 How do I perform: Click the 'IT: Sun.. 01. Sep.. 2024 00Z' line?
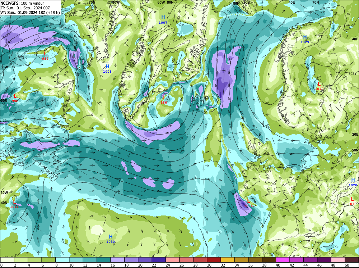pos(25,8)
